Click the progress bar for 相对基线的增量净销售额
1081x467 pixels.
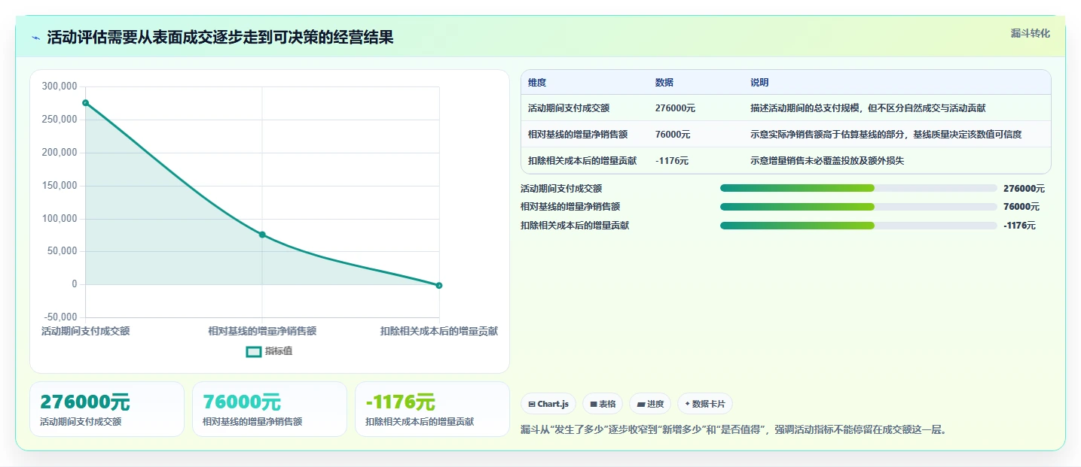tap(859, 207)
